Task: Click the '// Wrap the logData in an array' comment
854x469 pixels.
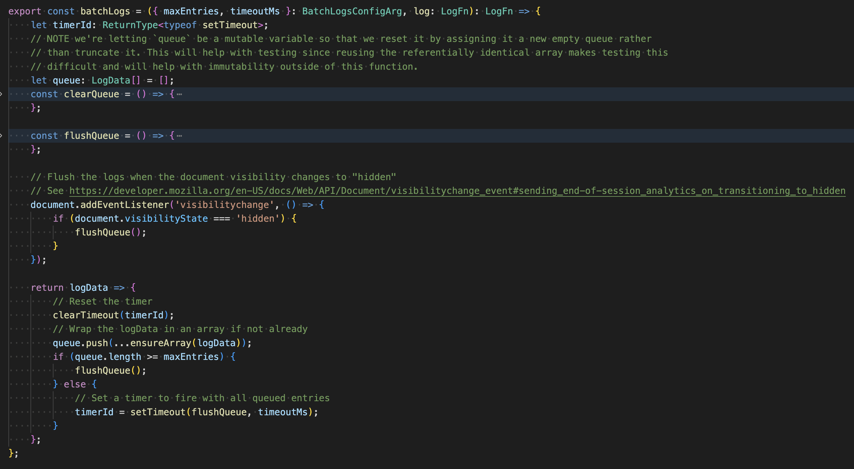Action: 180,329
